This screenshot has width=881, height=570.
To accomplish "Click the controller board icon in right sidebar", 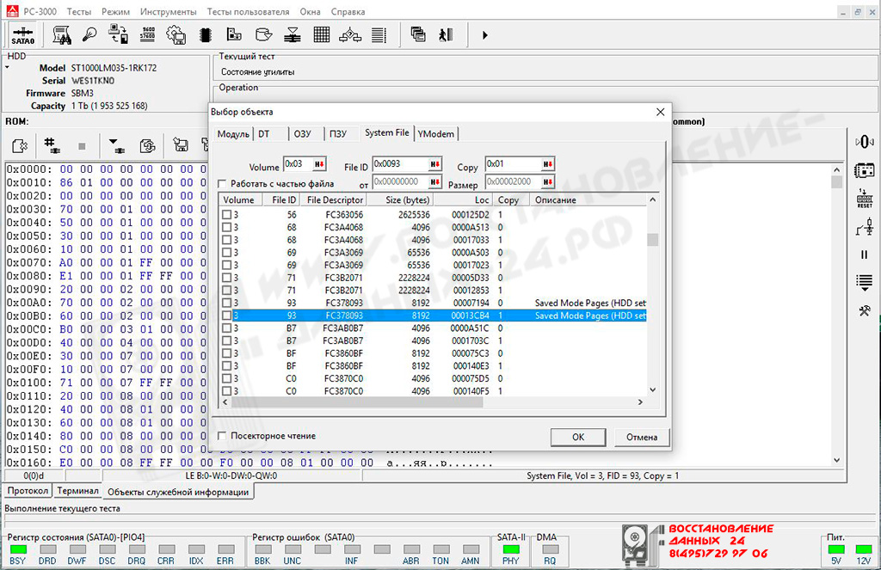I will point(864,169).
